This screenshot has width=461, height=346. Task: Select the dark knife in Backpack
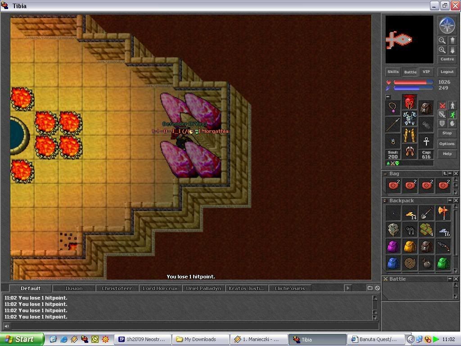pyautogui.click(x=443, y=246)
